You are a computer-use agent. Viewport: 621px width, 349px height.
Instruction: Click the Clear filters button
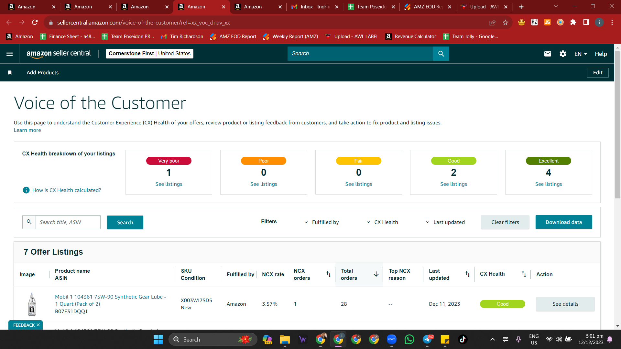505,222
